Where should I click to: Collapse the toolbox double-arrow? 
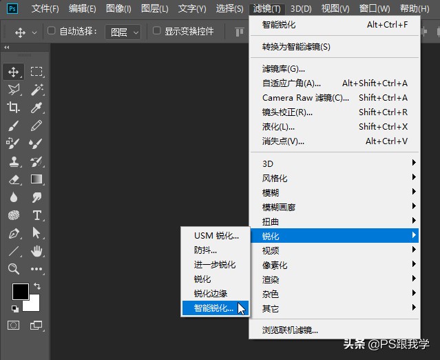pos(7,47)
